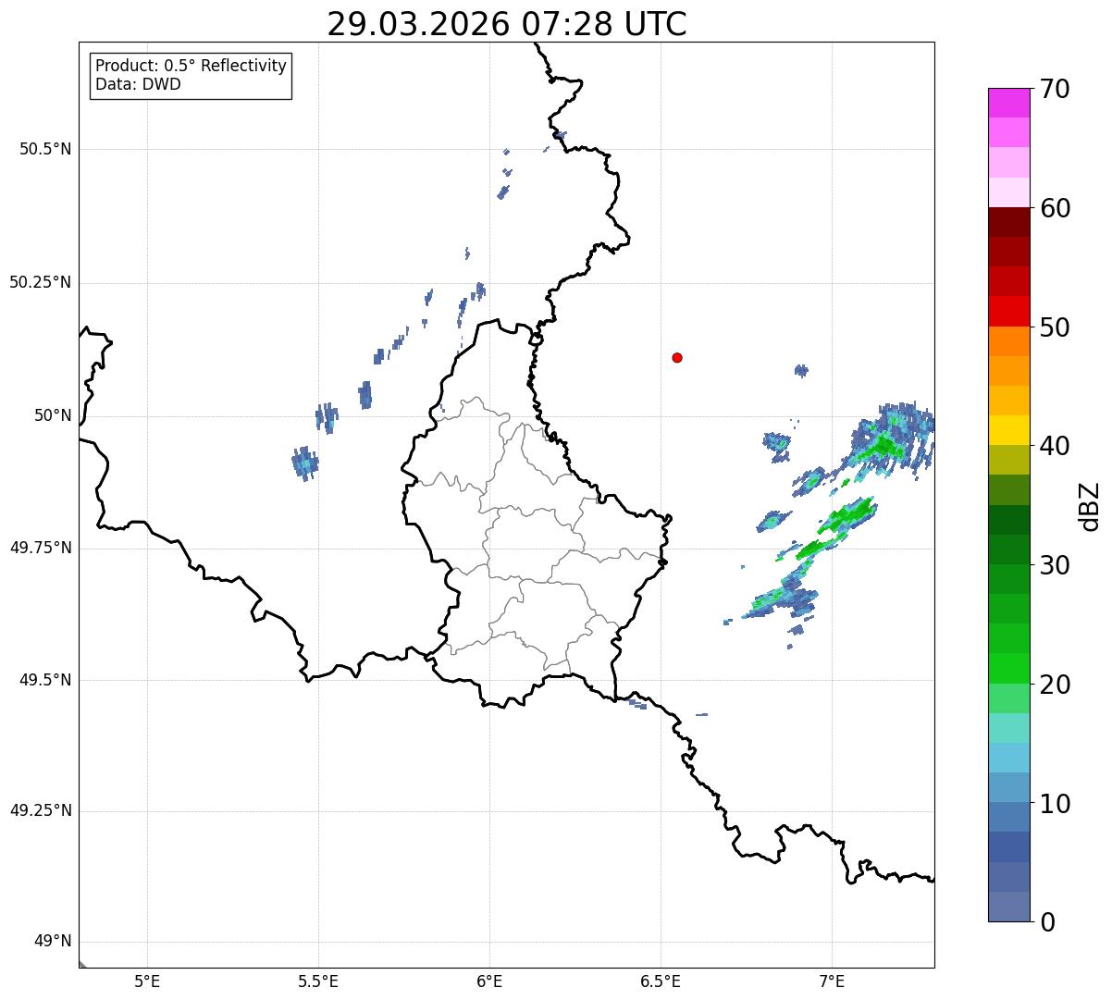Image resolution: width=1112 pixels, height=1000 pixels.
Task: Click the 50°N latitude label
Action: tap(53, 415)
